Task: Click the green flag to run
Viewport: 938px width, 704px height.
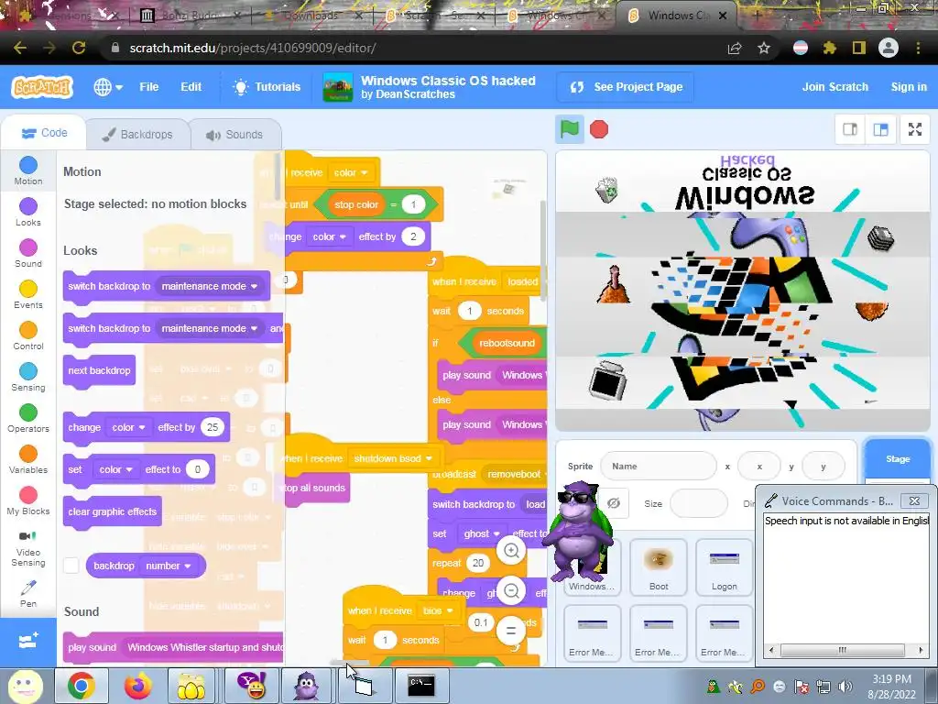Action: (570, 129)
